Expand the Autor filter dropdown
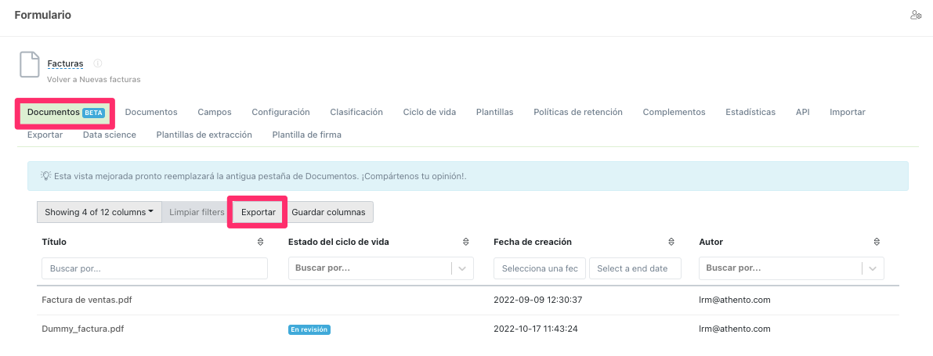The width and height of the screenshot is (933, 356). 873,268
